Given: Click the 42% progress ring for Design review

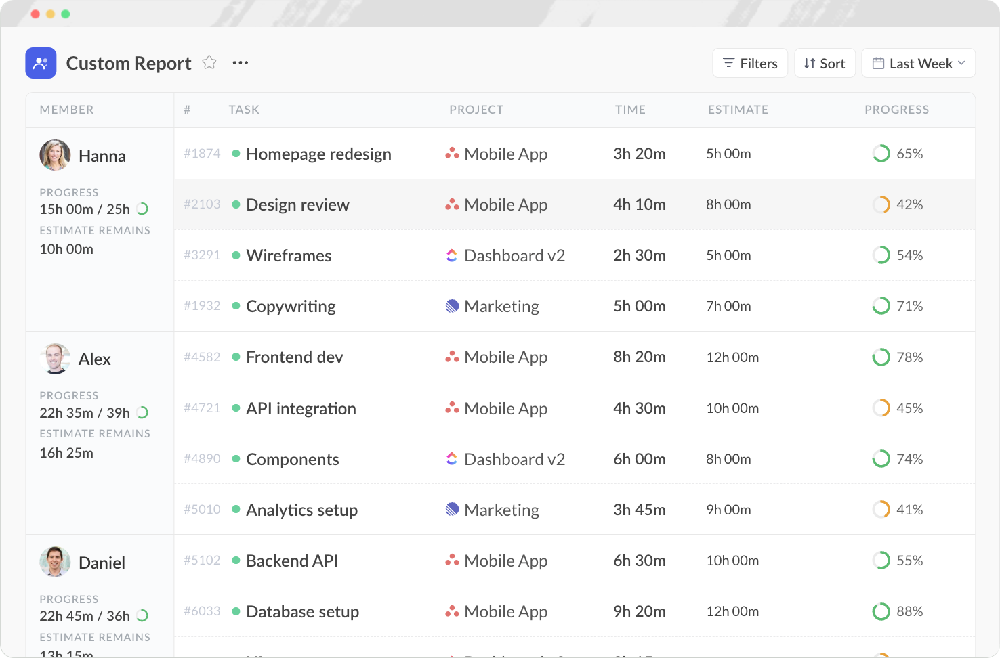Looking at the screenshot, I should [x=881, y=204].
